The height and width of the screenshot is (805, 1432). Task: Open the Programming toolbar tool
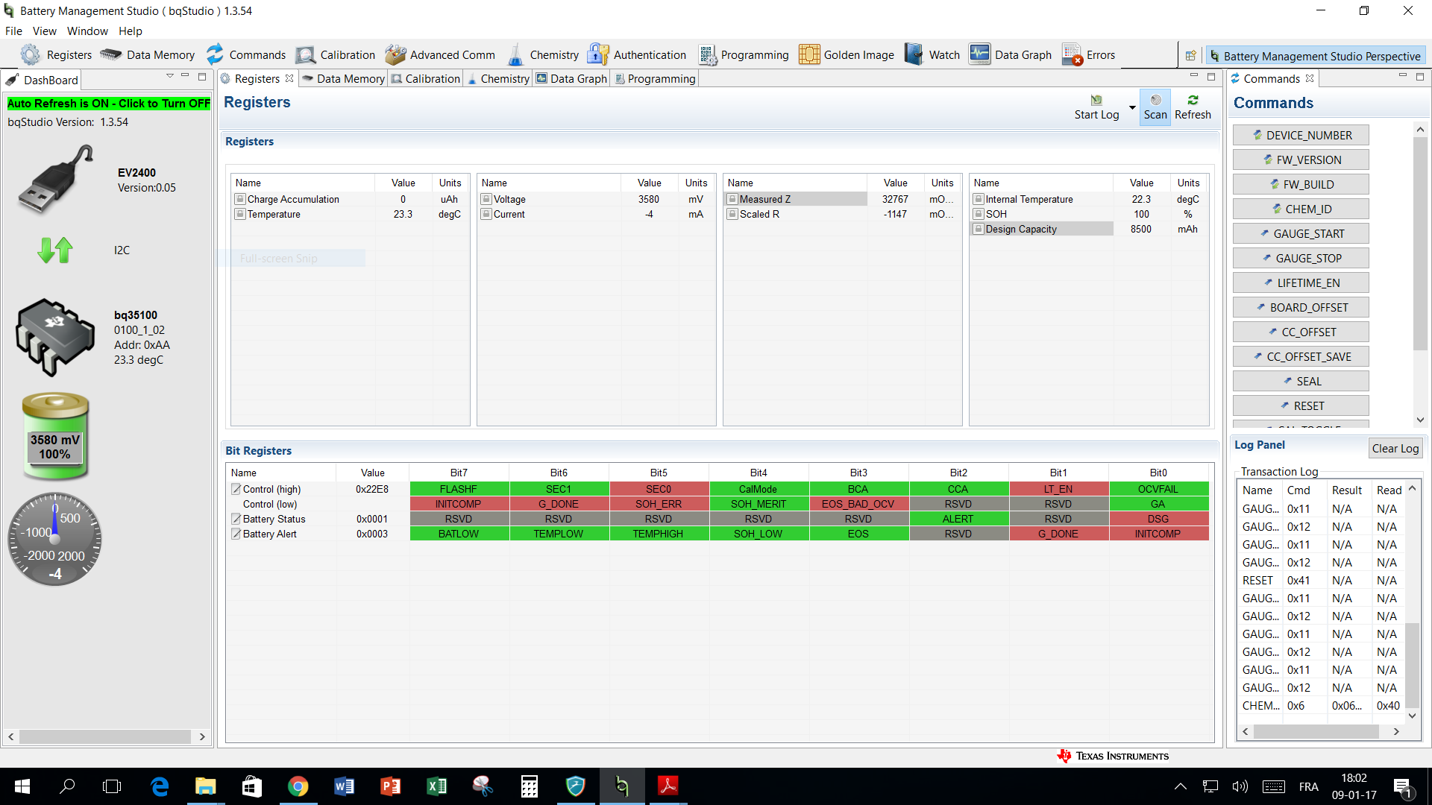click(744, 54)
